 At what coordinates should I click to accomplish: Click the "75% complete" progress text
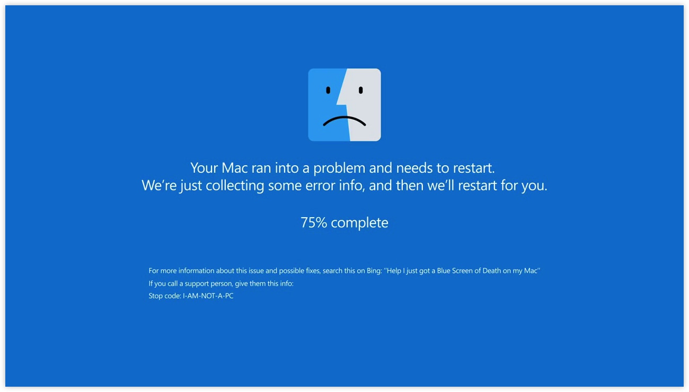pos(344,222)
